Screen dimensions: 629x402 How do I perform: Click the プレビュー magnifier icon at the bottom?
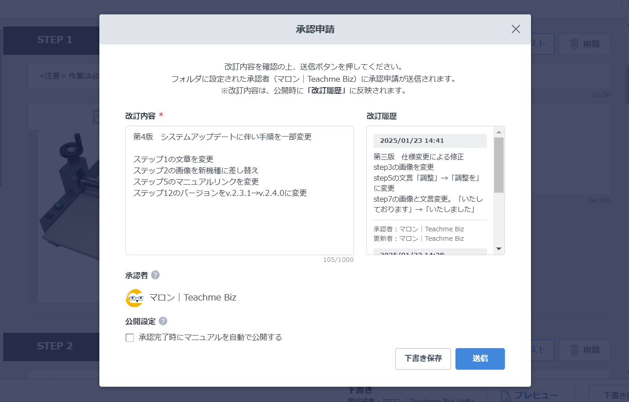pyautogui.click(x=506, y=396)
